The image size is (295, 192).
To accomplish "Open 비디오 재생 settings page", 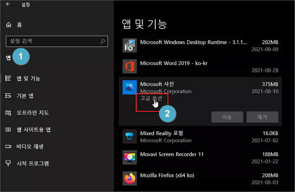I will click(x=30, y=146).
